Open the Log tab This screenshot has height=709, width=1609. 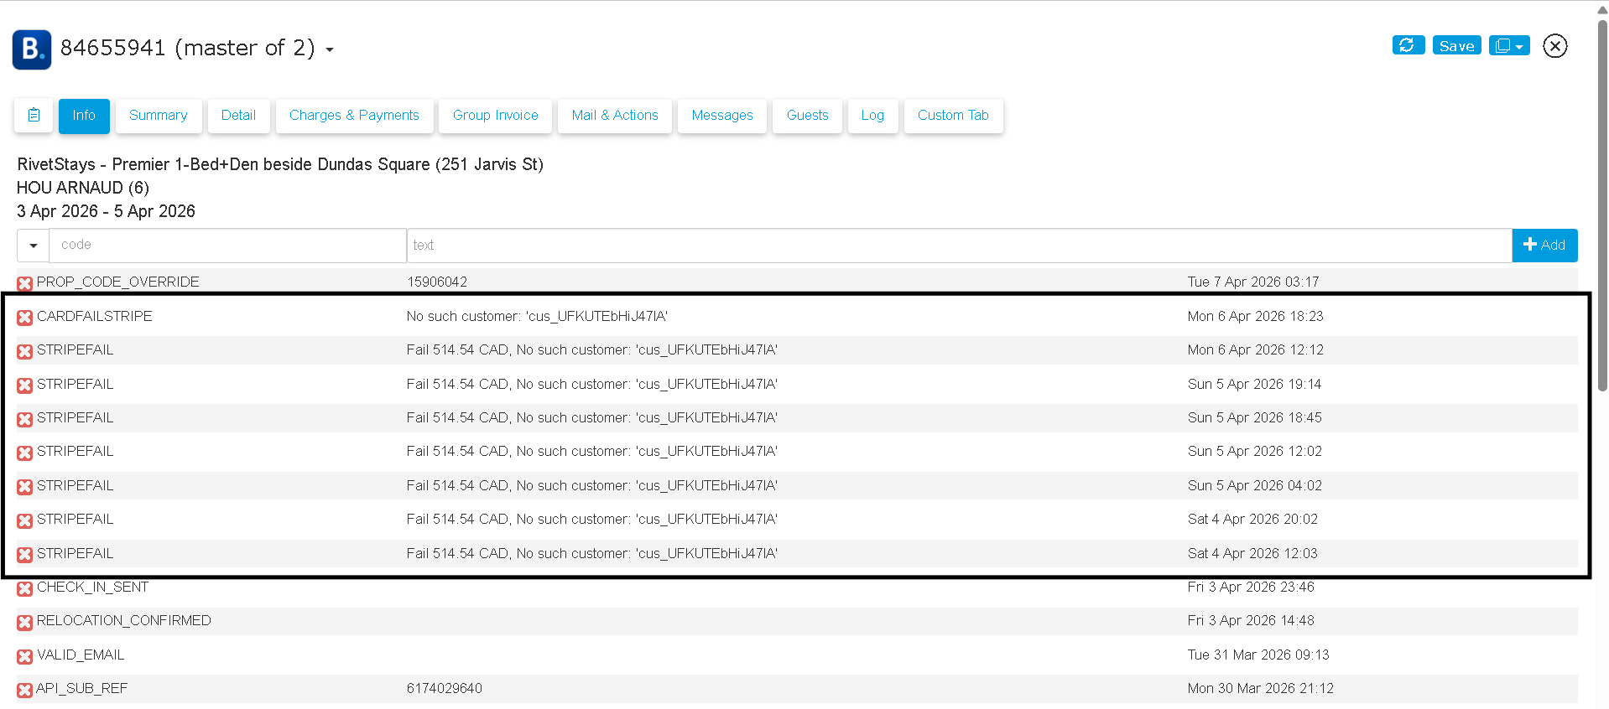pyautogui.click(x=872, y=116)
